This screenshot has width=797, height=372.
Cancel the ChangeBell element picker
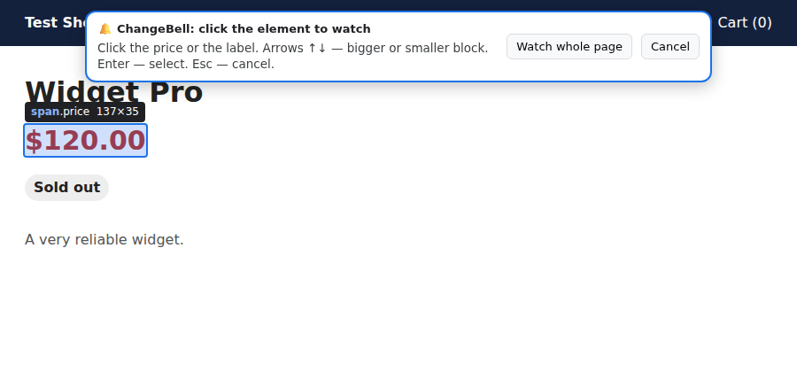click(x=670, y=47)
